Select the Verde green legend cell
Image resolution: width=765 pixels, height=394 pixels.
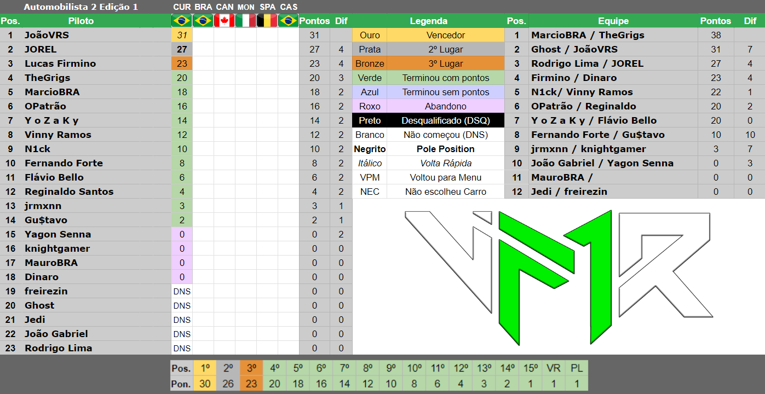(370, 78)
